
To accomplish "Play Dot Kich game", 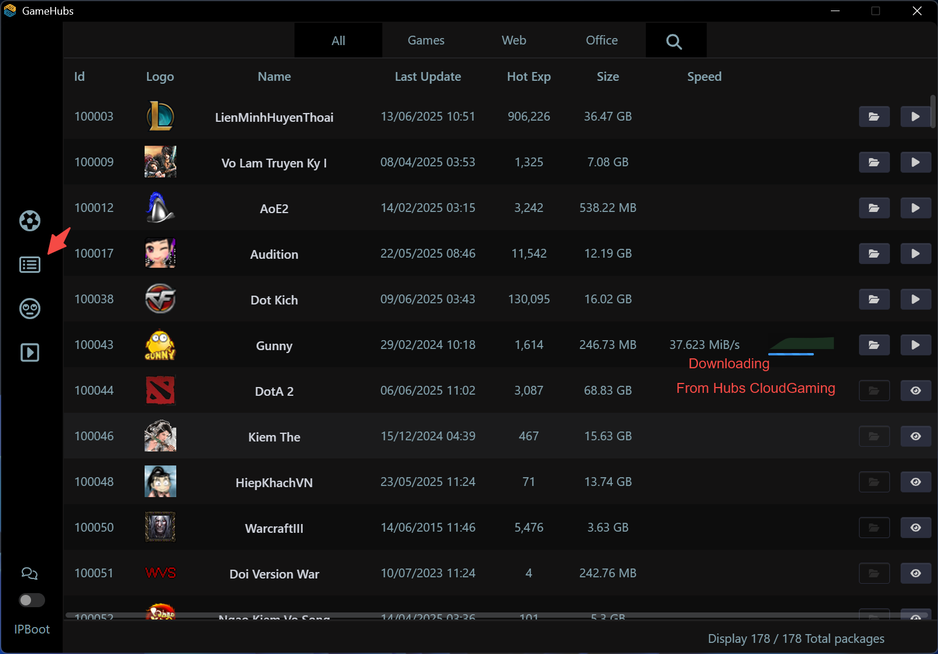I will pos(915,299).
